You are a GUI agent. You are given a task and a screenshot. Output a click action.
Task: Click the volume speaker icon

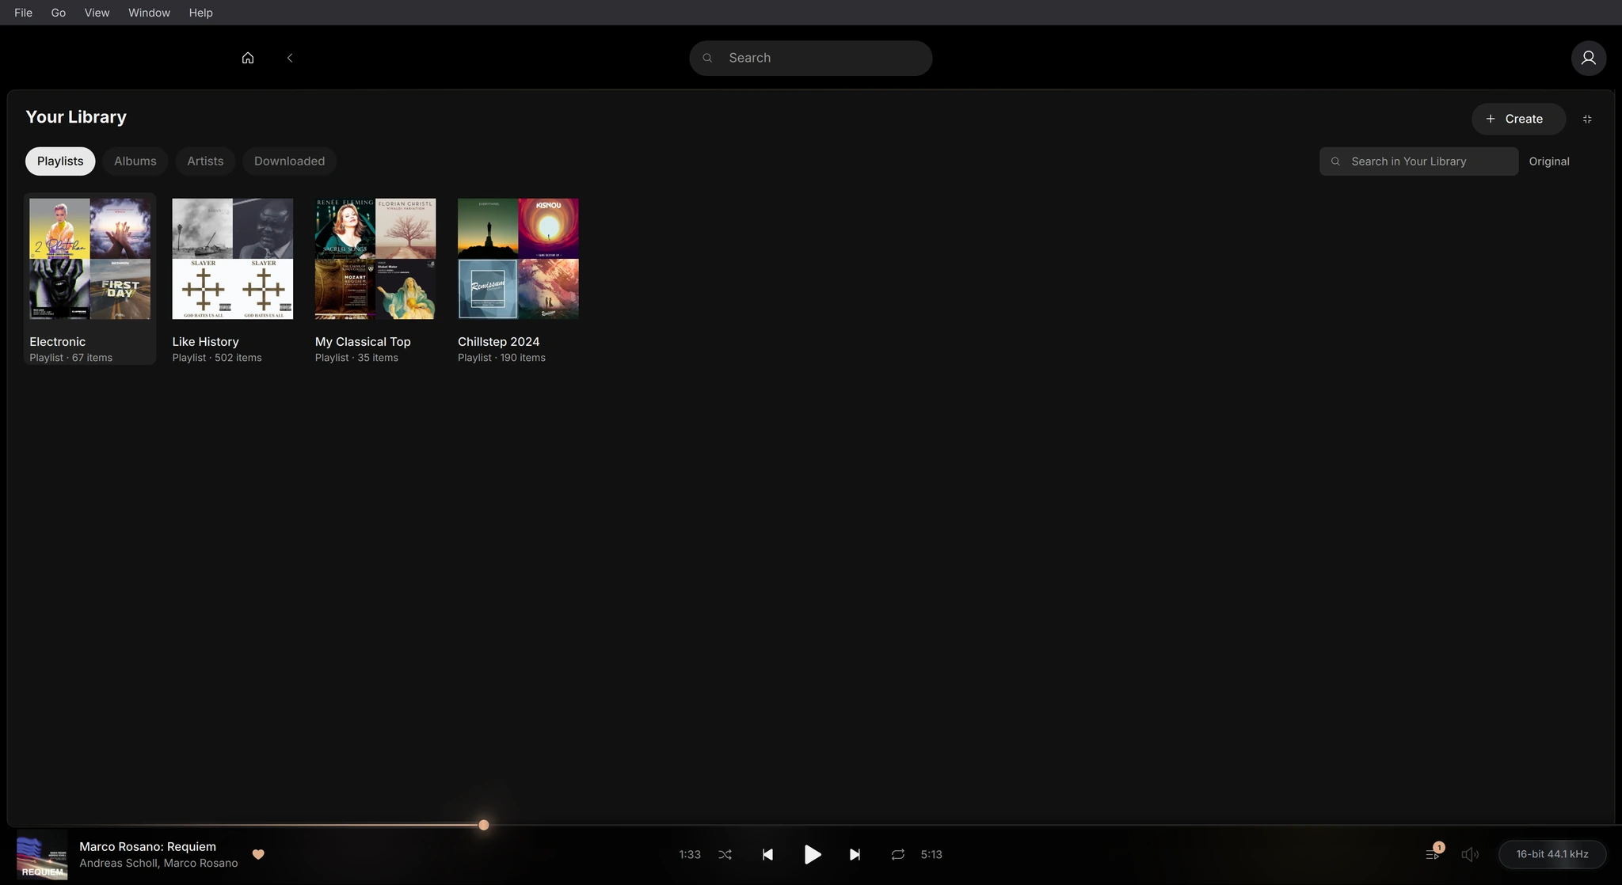[1470, 854]
